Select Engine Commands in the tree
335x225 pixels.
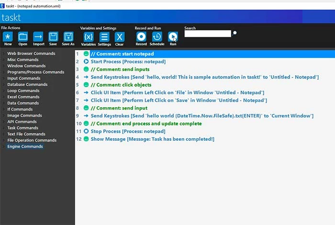(25, 146)
